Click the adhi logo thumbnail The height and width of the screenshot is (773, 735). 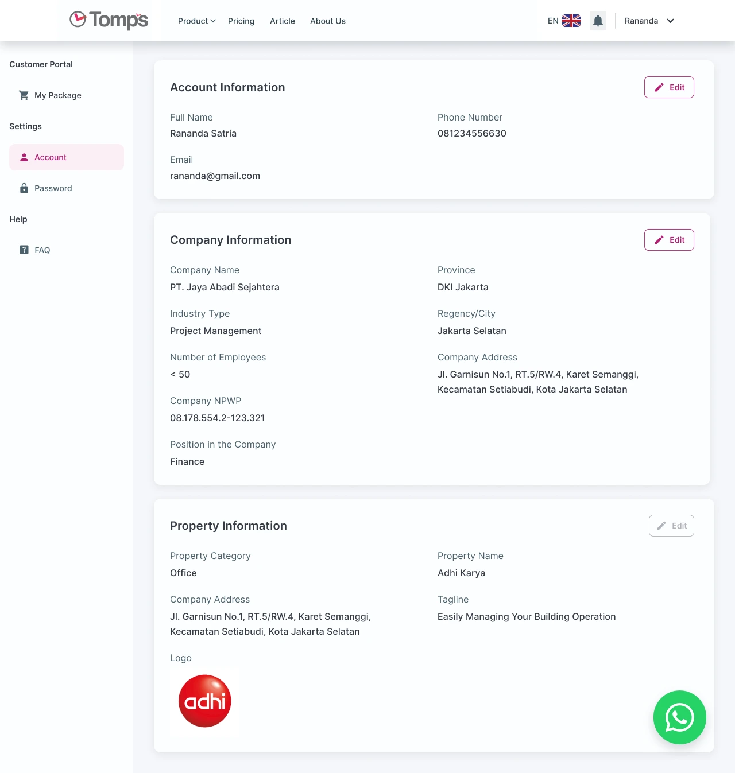(204, 701)
